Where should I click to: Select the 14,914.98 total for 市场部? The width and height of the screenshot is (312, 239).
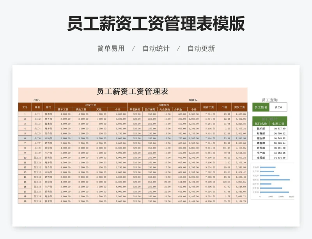coord(278,158)
